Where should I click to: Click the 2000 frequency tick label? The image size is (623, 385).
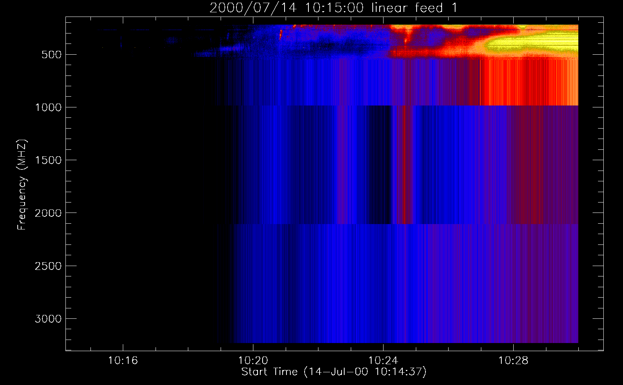[48, 213]
